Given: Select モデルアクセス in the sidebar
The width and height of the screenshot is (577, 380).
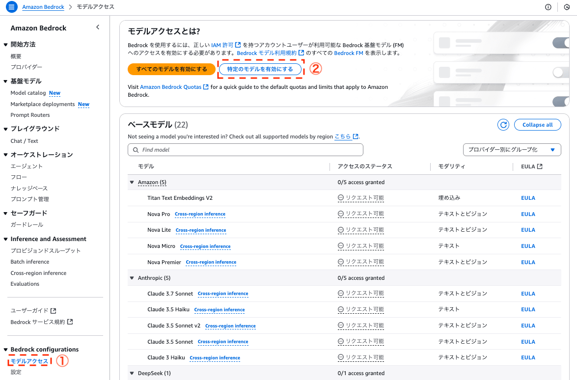Looking at the screenshot, I should [29, 361].
